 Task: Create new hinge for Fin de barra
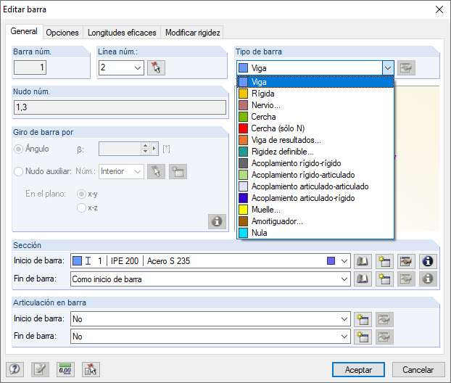[x=363, y=337]
